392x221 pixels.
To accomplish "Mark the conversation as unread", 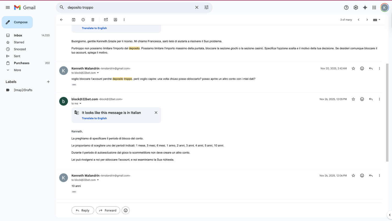I will pyautogui.click(x=106, y=20).
